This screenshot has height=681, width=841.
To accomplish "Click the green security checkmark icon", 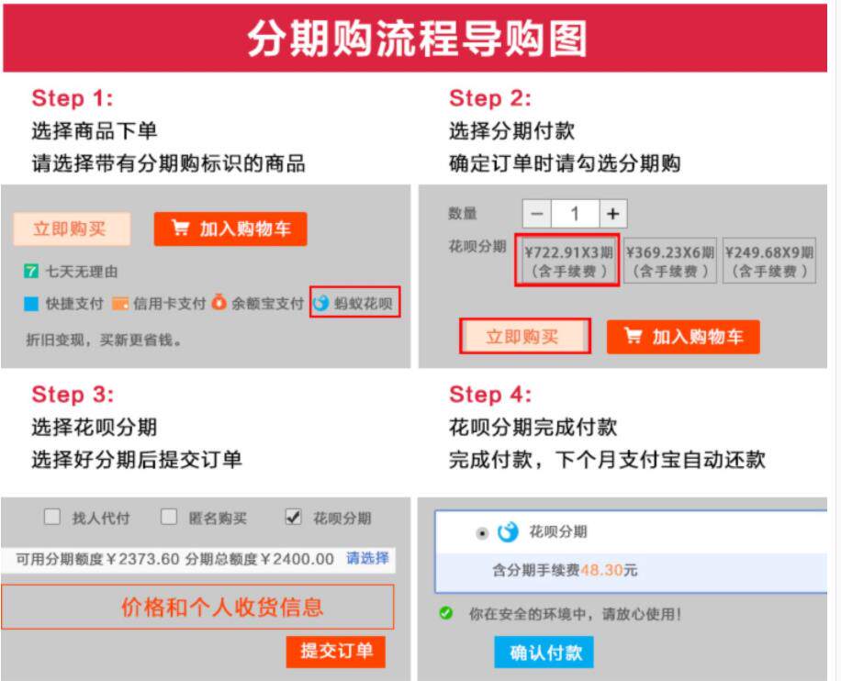I will point(445,613).
